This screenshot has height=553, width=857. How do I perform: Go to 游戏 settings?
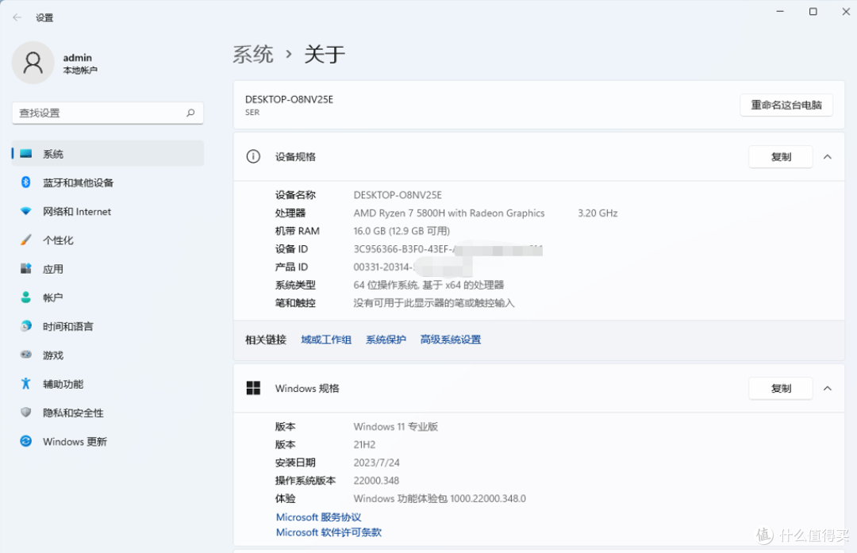(108, 355)
